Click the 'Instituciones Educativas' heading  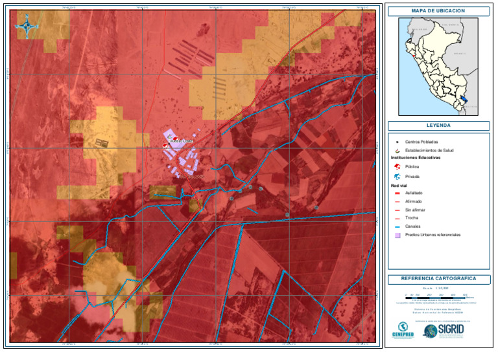point(416,158)
